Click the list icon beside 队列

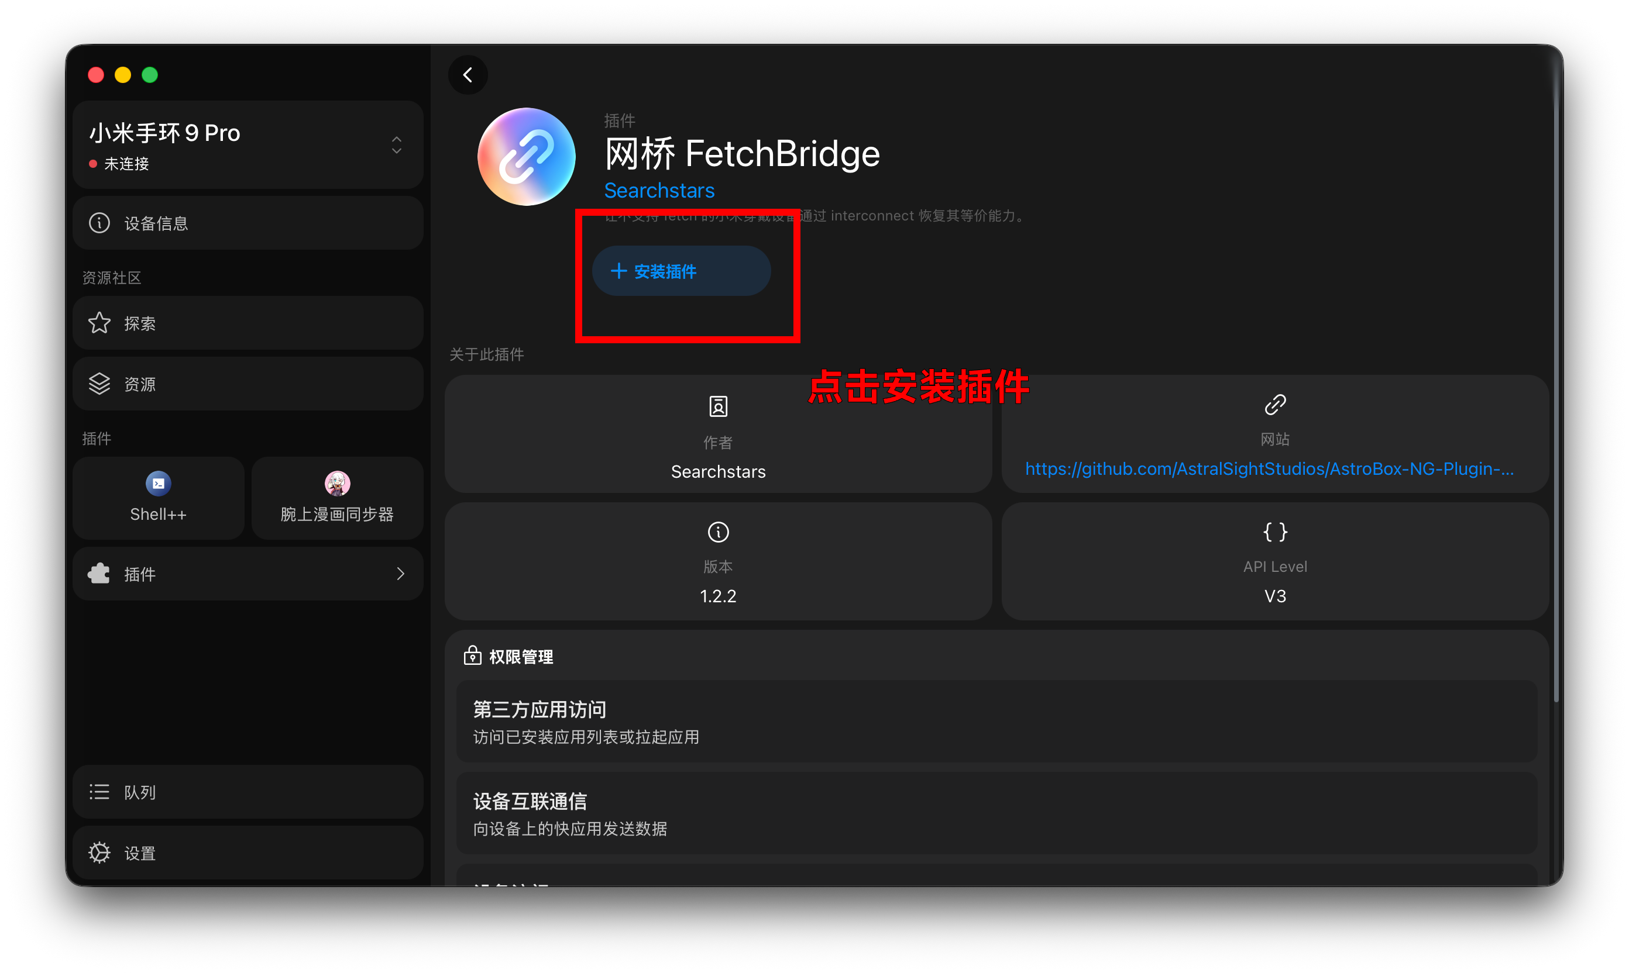(x=99, y=791)
